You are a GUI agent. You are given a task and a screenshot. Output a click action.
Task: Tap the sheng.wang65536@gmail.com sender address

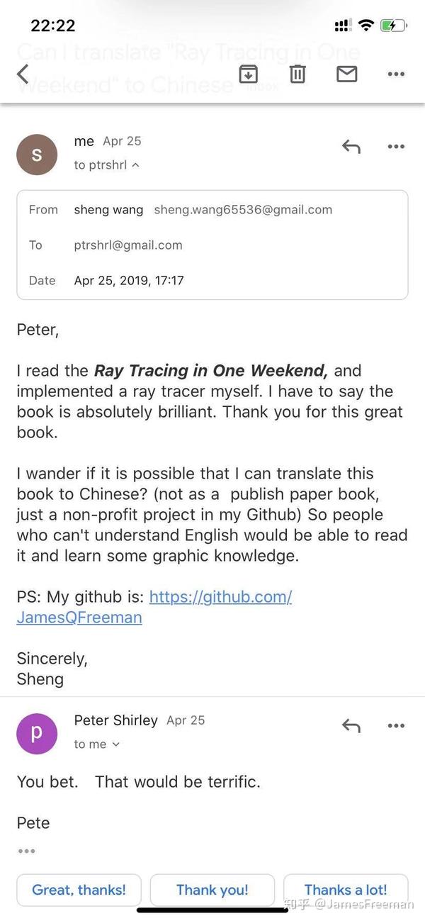(x=243, y=210)
